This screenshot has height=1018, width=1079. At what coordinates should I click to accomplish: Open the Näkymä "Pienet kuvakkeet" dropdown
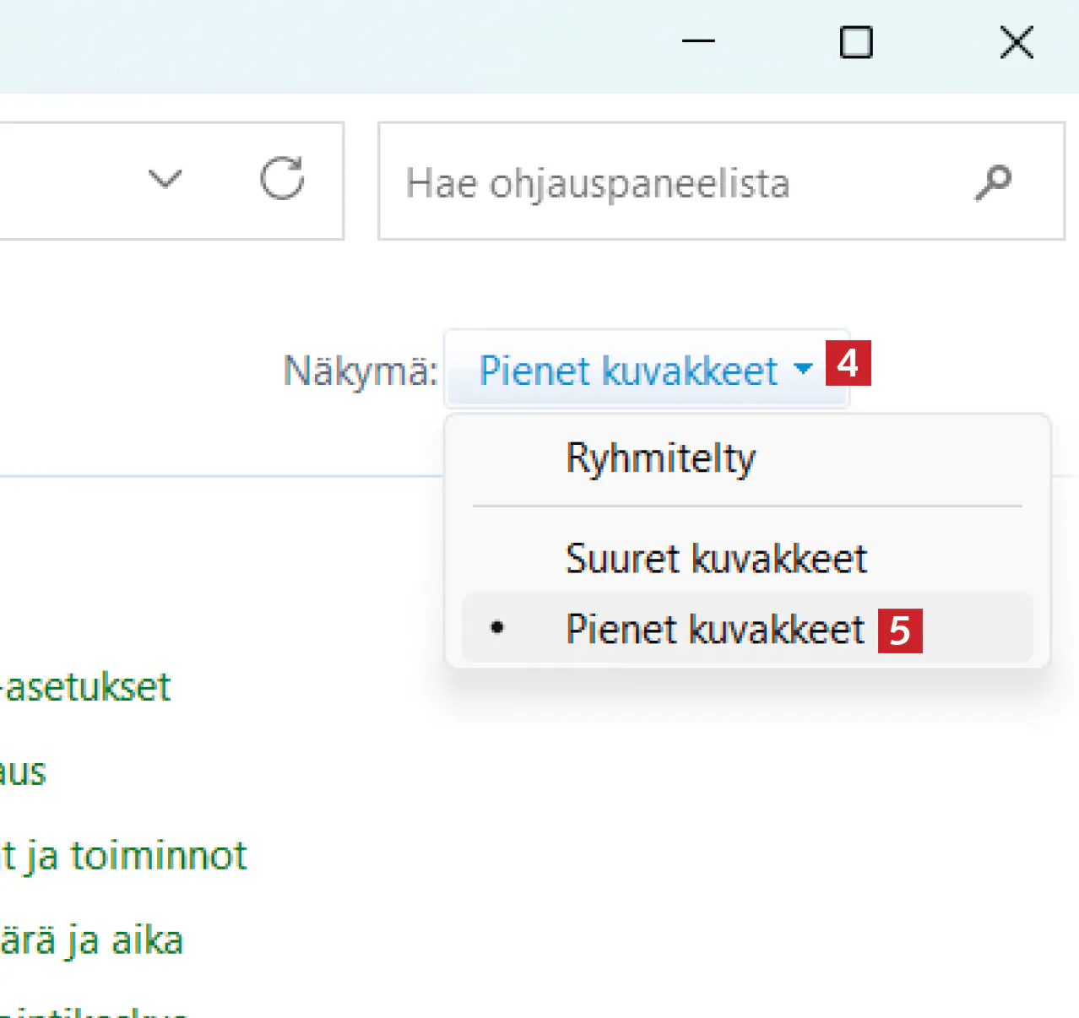click(628, 371)
